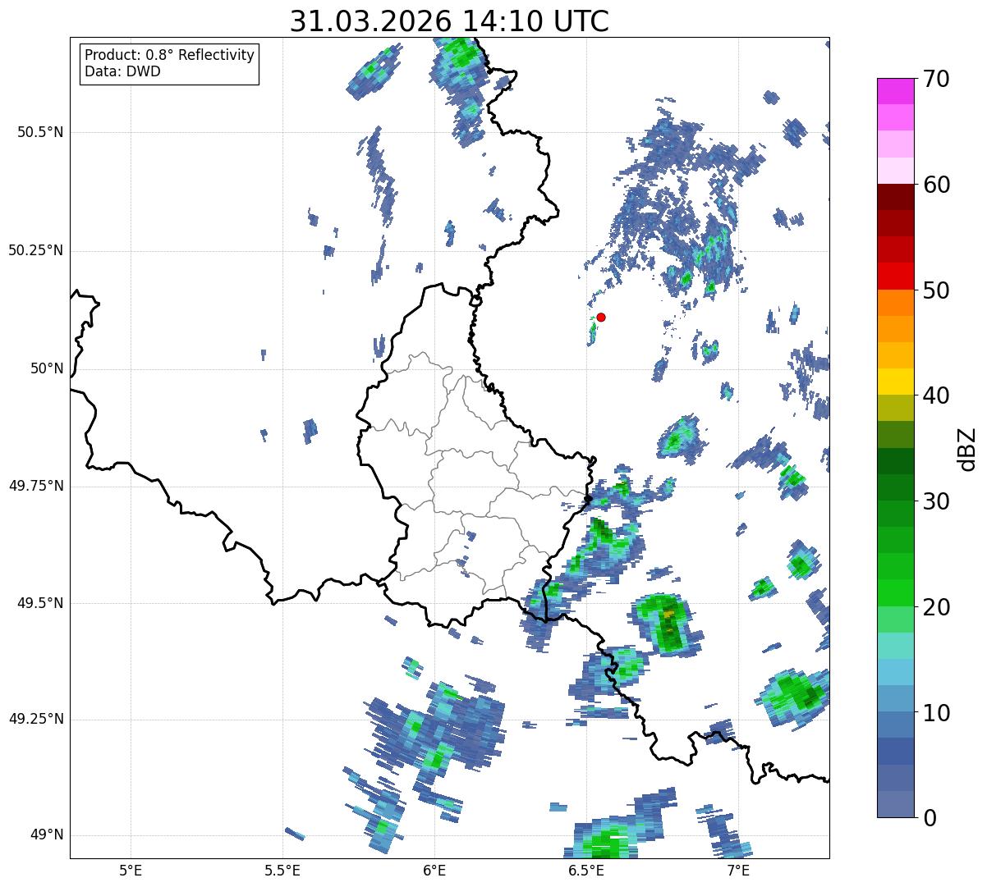Click the colorbar tick label "30"
This screenshot has width=987, height=887.
(x=936, y=501)
